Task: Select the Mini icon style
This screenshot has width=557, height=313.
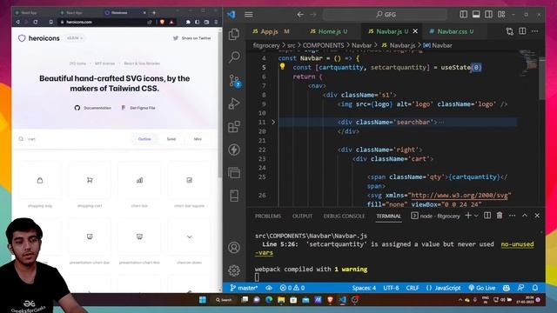Action: 198,139
